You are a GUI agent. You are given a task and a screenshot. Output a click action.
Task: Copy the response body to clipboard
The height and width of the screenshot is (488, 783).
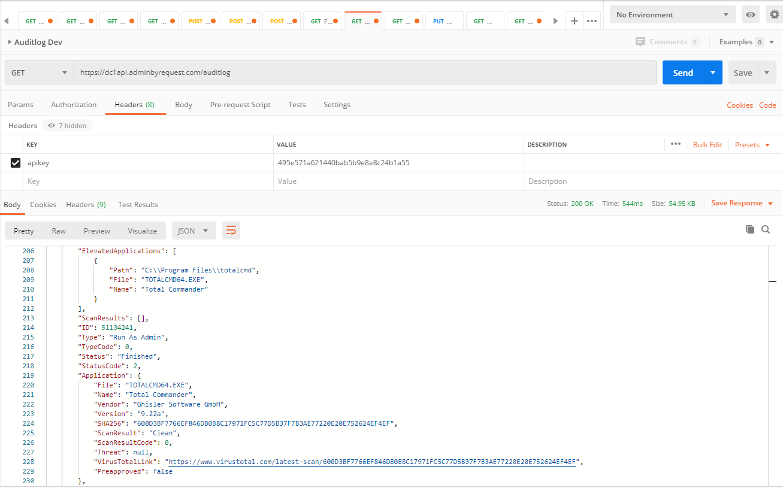click(x=749, y=229)
